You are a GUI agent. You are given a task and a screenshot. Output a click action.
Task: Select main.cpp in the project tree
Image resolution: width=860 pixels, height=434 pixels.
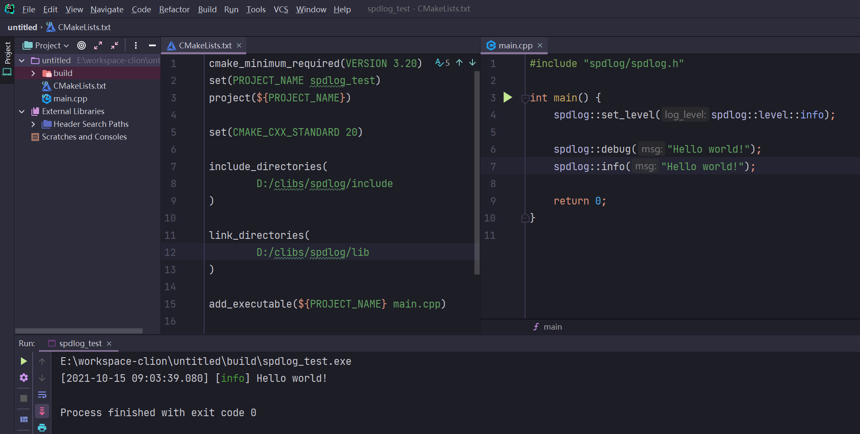(70, 98)
